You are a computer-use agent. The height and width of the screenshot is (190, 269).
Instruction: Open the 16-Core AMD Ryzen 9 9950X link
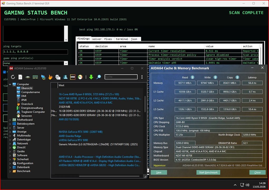tap(89, 94)
